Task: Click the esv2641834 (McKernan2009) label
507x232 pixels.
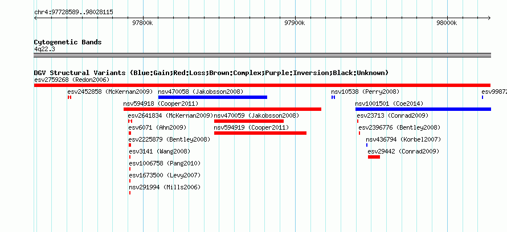Action: (170, 115)
